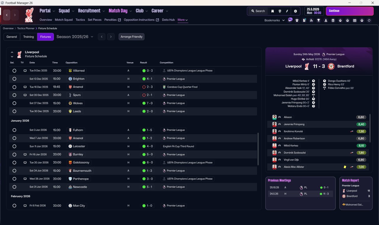379x225 pixels.
Task: Click the coins stack finance icon
Action: 333,20
